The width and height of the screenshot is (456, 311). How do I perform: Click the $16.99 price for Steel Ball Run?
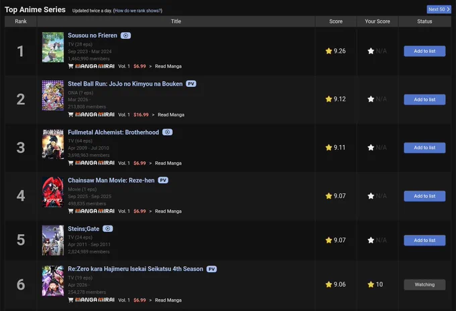[141, 115]
